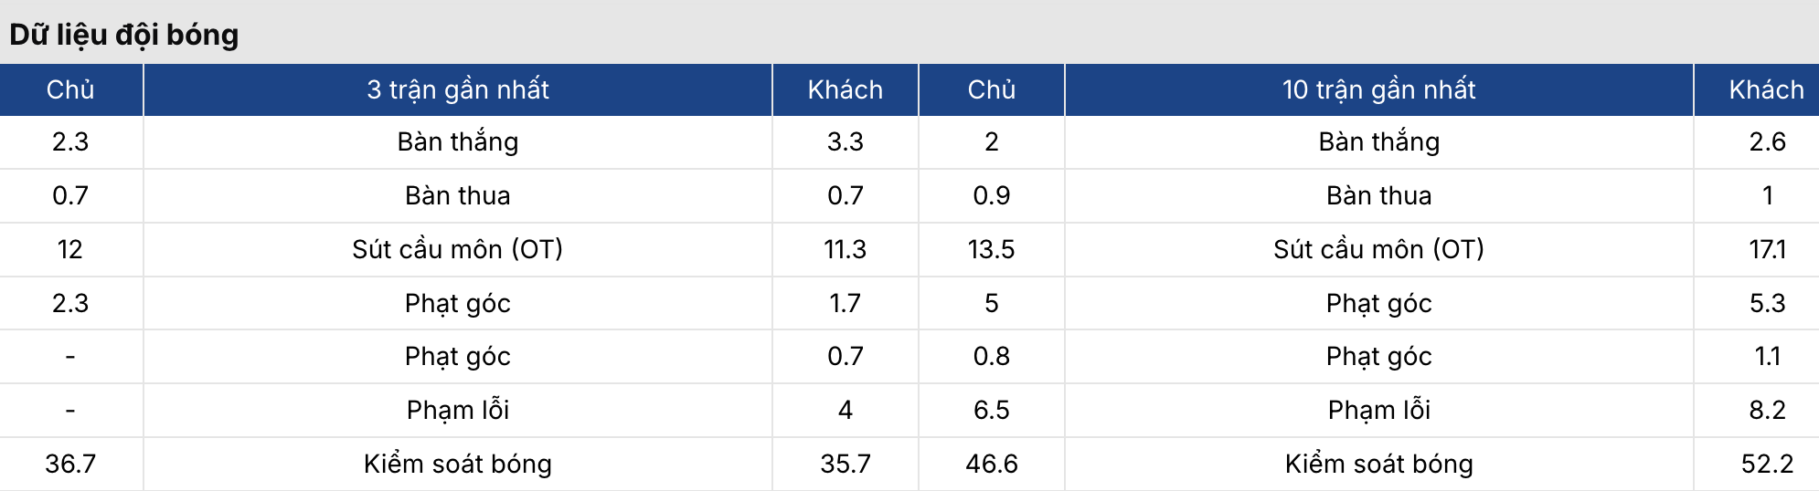Click the "3 trận gần nhất" column header
Viewport: 1819px width, 491px height.
coord(458,89)
